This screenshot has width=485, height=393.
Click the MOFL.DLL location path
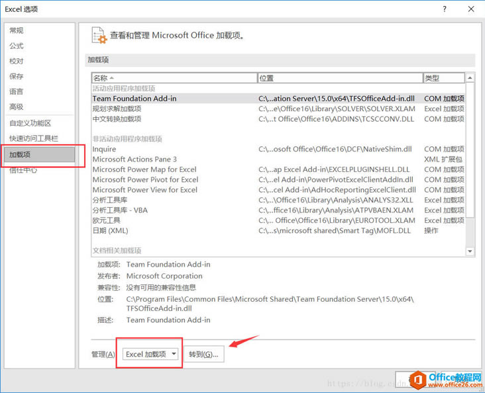pyautogui.click(x=335, y=230)
